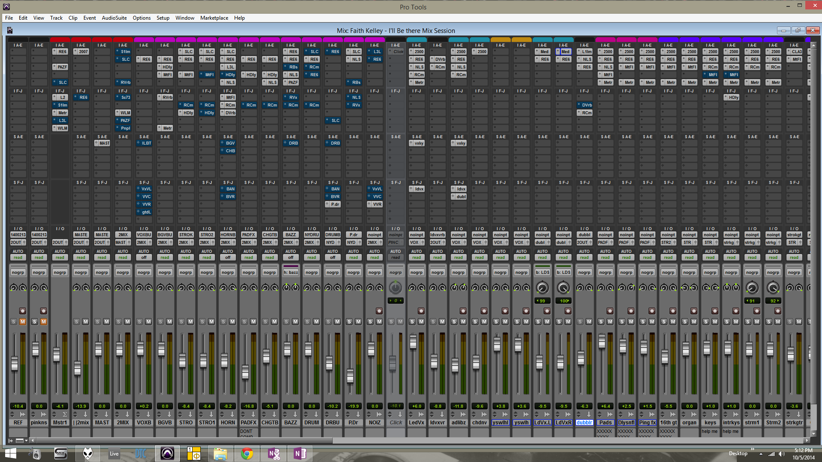Click the Click track pan knob
The width and height of the screenshot is (822, 462).
click(396, 288)
